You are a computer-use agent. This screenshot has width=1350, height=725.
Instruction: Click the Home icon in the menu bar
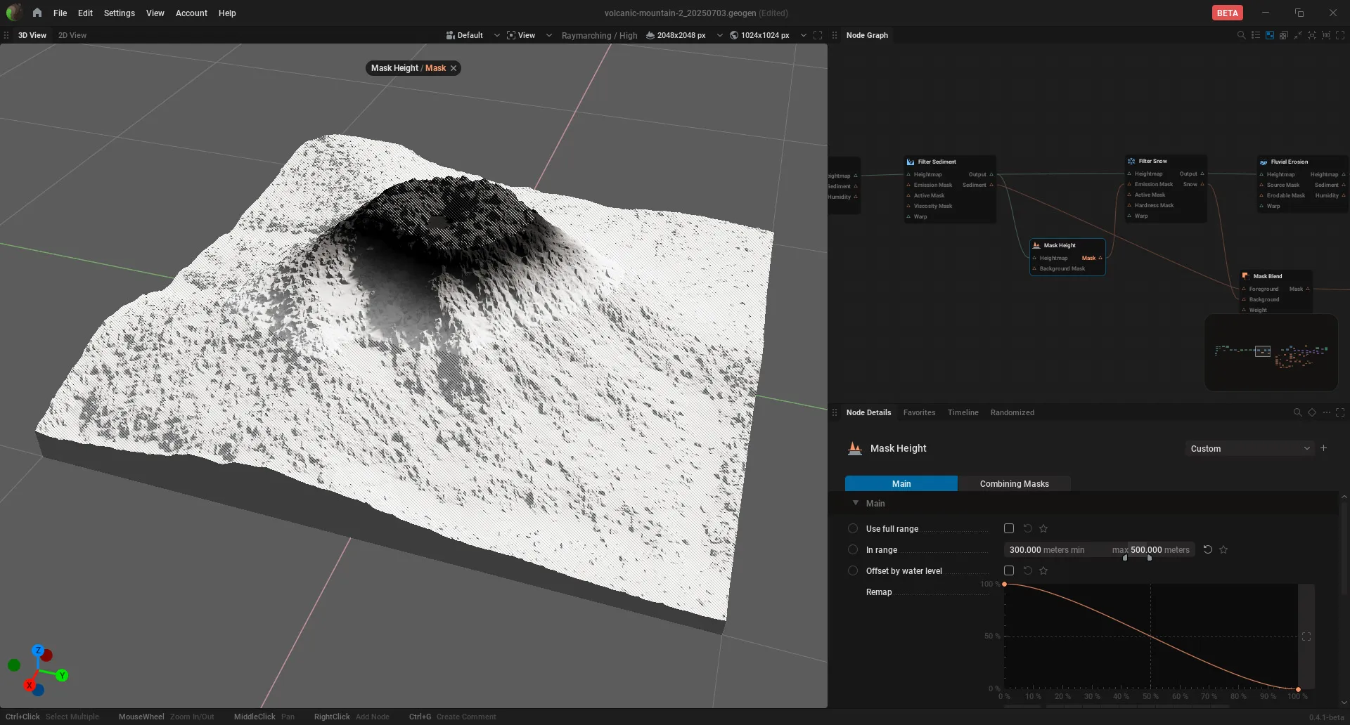click(x=37, y=13)
